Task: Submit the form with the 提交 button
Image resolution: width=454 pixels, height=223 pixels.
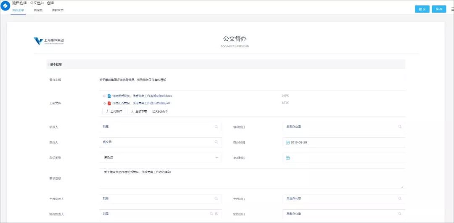Action: [x=422, y=9]
